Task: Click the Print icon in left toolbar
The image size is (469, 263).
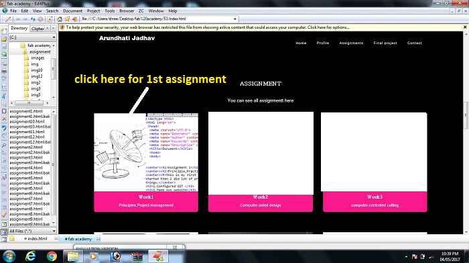Action: (x=4, y=71)
